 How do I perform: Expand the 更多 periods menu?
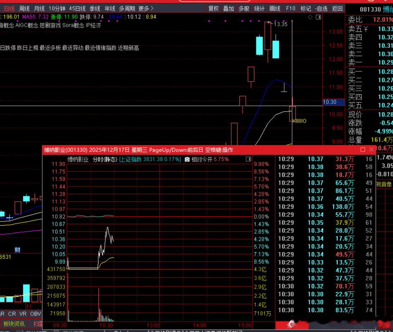(x=146, y=8)
